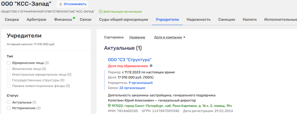Screen dimensions: 297x114
Task: Open the ООО "СЗ "Структура" company link
Action: tap(129, 60)
